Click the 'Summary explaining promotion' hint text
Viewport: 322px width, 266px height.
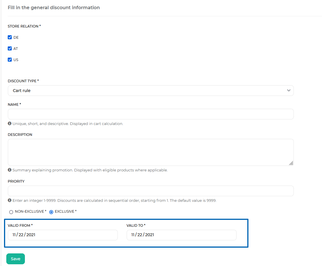[90, 170]
